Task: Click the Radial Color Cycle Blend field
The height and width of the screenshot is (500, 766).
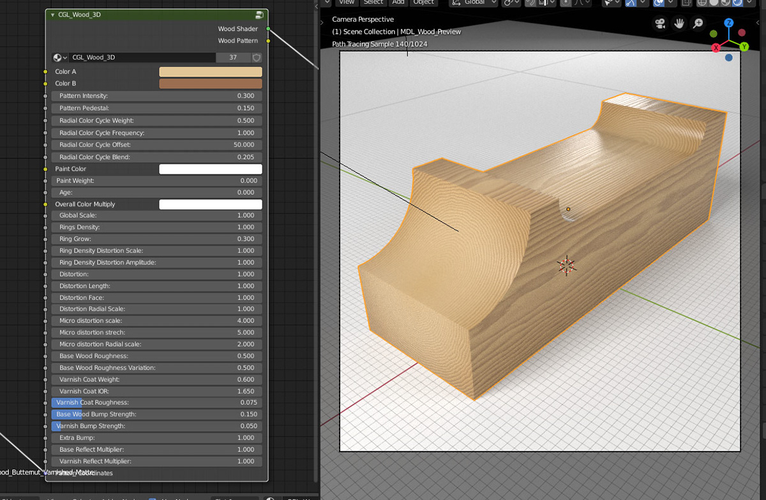Action: click(x=156, y=157)
